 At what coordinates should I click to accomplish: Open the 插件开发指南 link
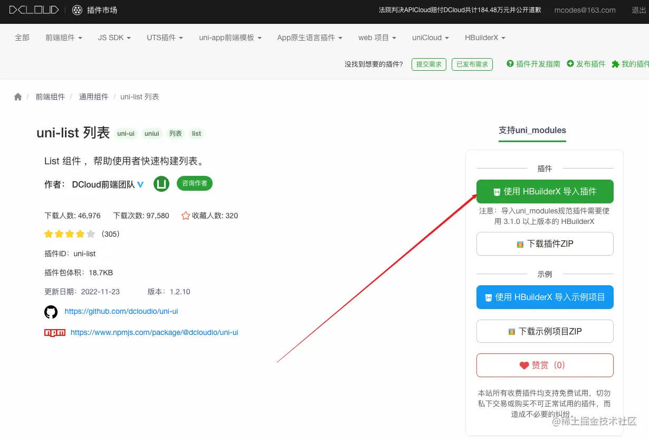[538, 64]
